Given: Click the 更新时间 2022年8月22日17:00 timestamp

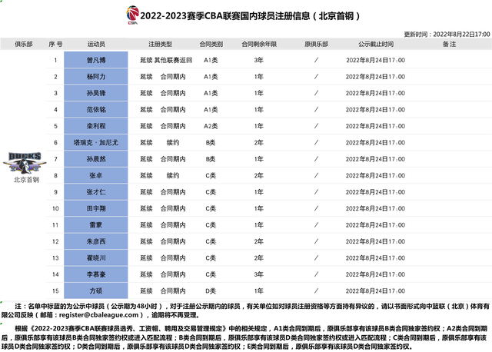Looking at the screenshot, I should click(x=447, y=34).
